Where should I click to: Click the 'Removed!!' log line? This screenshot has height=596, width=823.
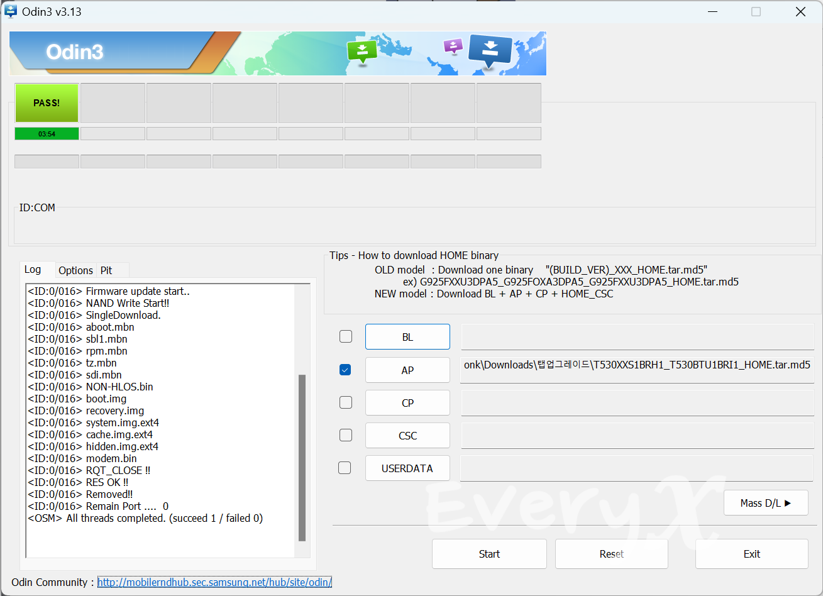(80, 494)
